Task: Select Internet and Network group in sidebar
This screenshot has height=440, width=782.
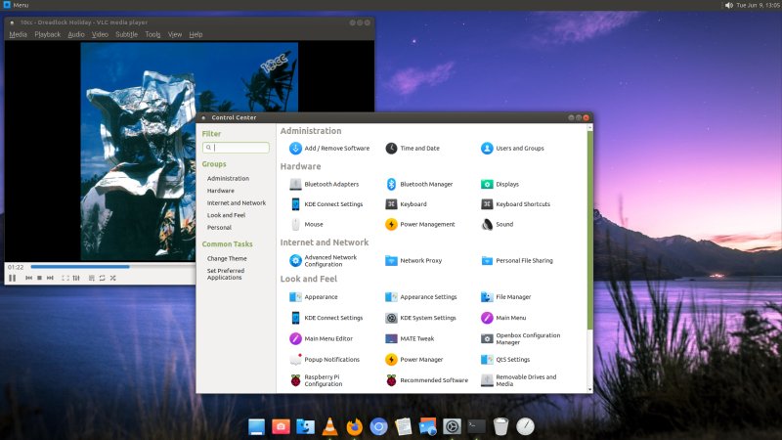Action: [236, 202]
